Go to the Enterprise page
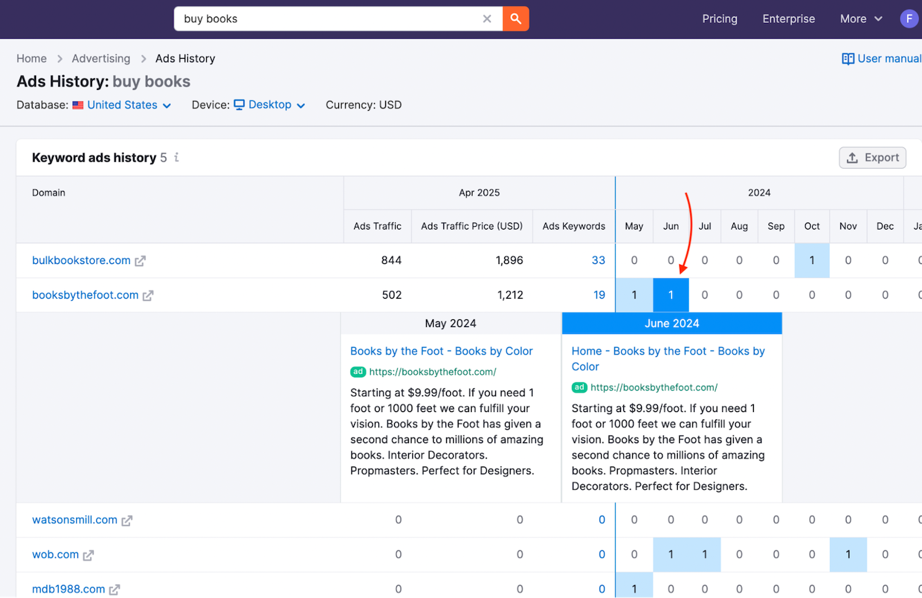 coord(789,19)
